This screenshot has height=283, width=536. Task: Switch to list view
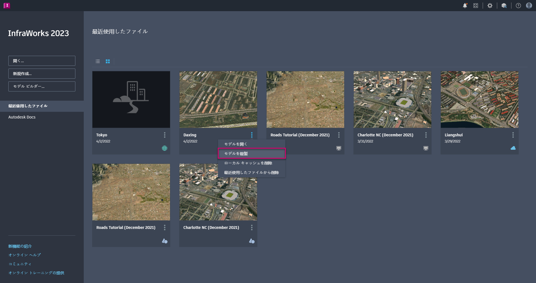point(98,61)
